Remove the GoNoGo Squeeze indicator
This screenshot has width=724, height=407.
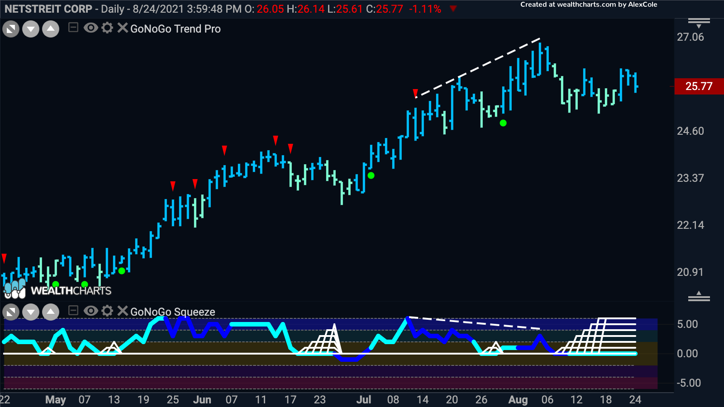(122, 311)
